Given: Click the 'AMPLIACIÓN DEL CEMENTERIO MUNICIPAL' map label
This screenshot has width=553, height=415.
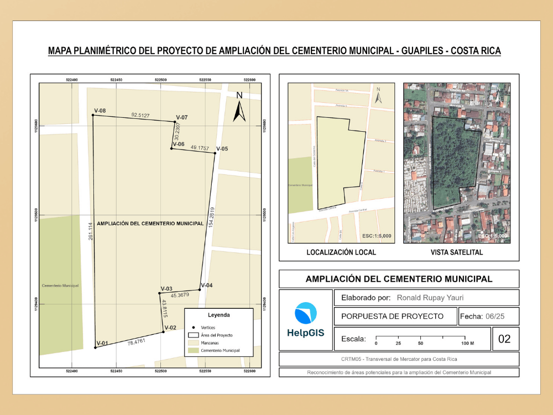Looking at the screenshot, I should click(150, 224).
